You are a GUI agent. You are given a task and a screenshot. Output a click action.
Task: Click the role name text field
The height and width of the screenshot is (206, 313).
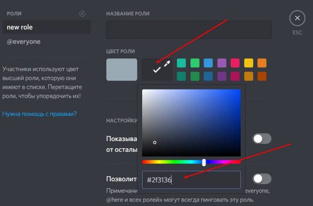pyautogui.click(x=188, y=30)
